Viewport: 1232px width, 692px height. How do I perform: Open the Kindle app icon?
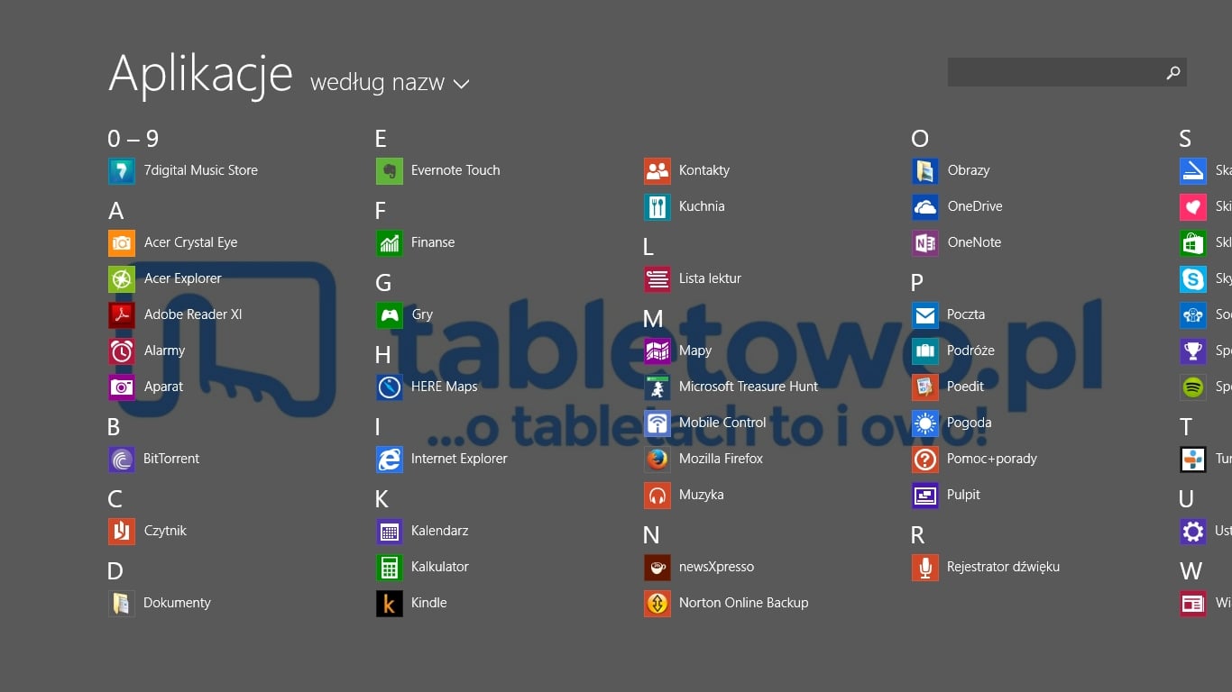[390, 603]
